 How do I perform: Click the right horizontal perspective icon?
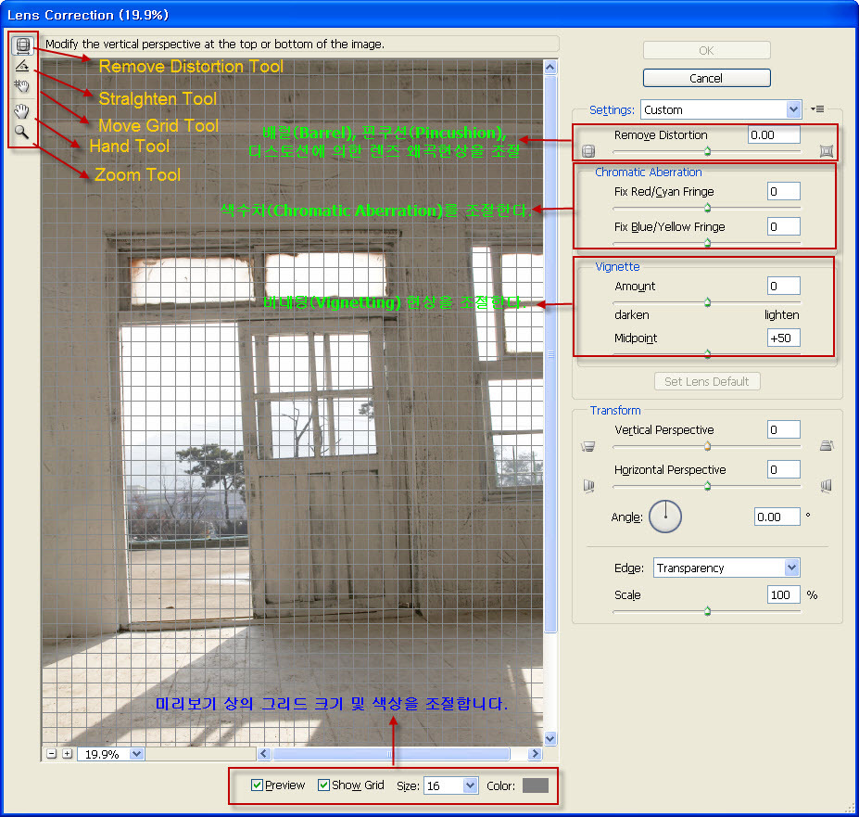click(827, 486)
